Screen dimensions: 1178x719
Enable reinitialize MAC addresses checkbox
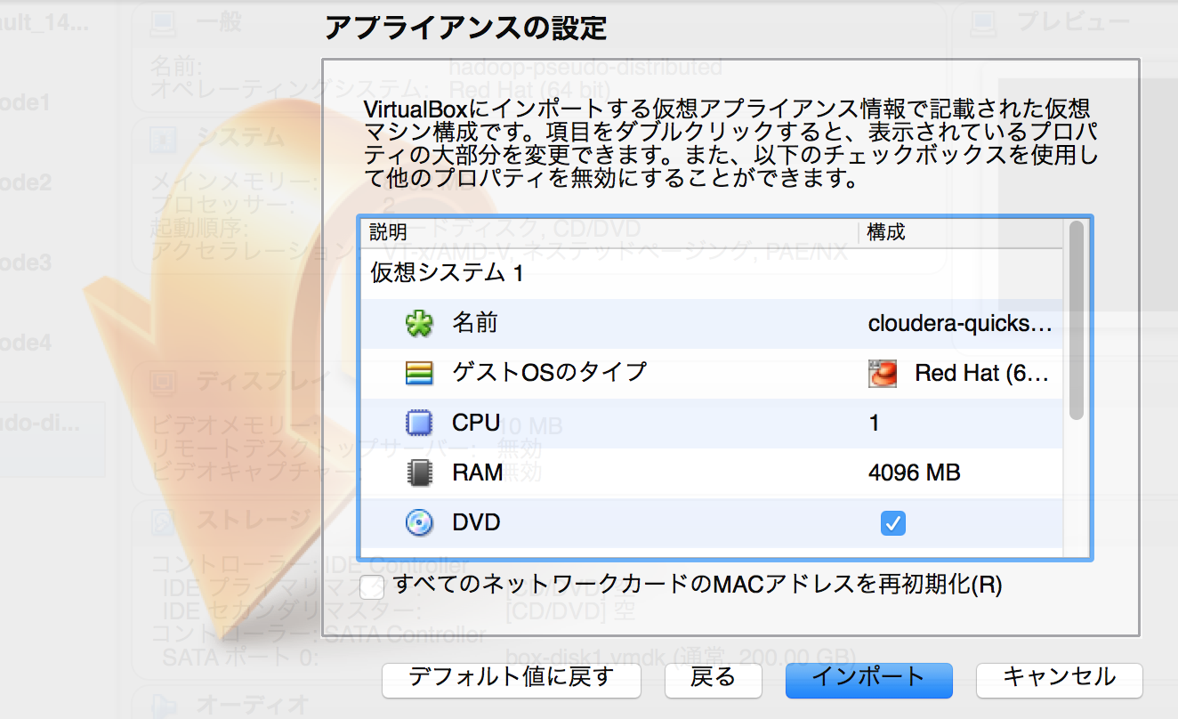pos(373,587)
